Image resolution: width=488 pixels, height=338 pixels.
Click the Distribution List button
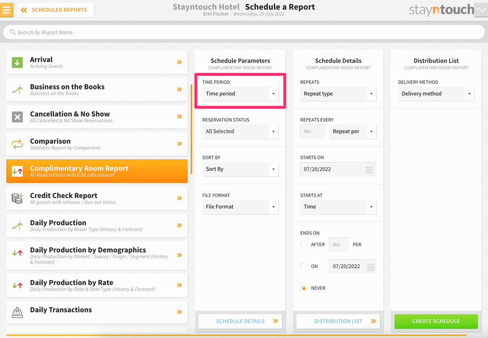338,321
